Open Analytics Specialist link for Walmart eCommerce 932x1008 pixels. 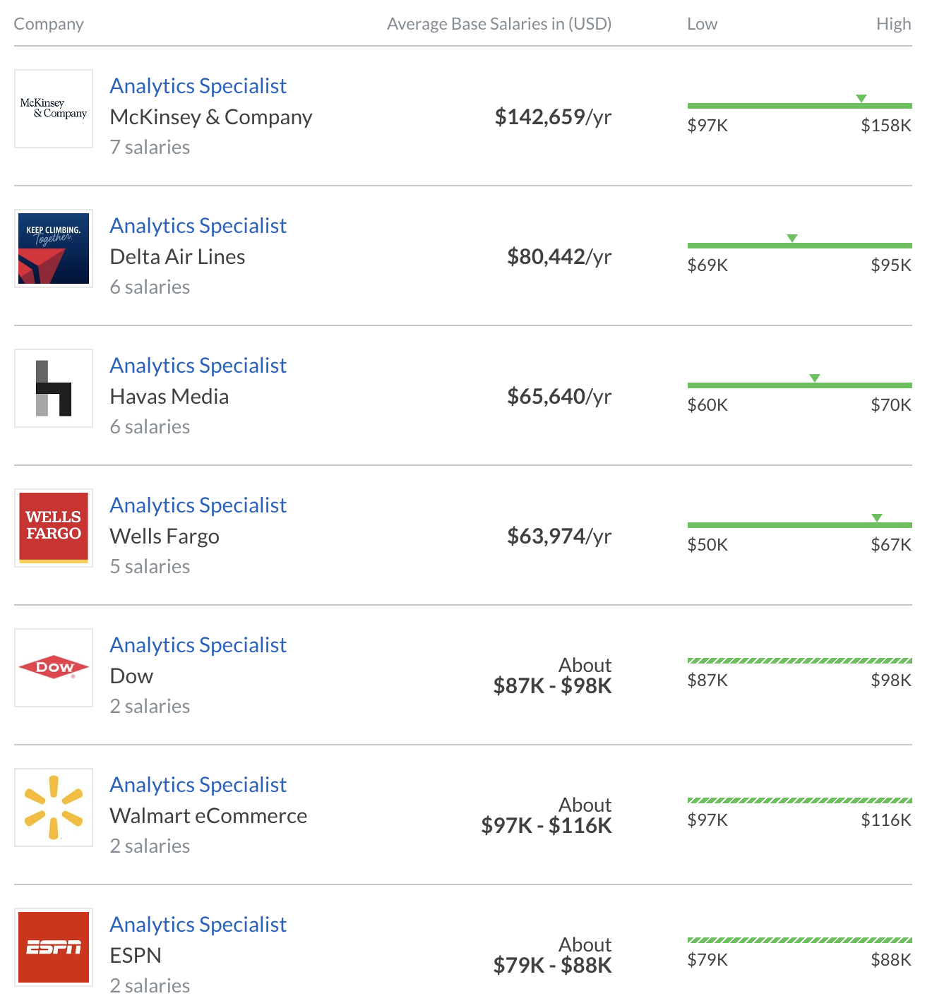tap(198, 785)
